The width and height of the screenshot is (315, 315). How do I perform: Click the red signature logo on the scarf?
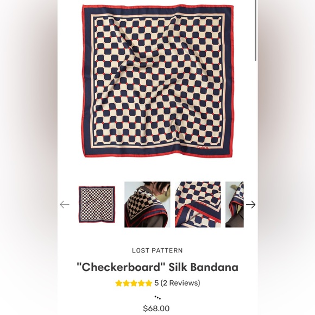pyautogui.click(x=203, y=148)
